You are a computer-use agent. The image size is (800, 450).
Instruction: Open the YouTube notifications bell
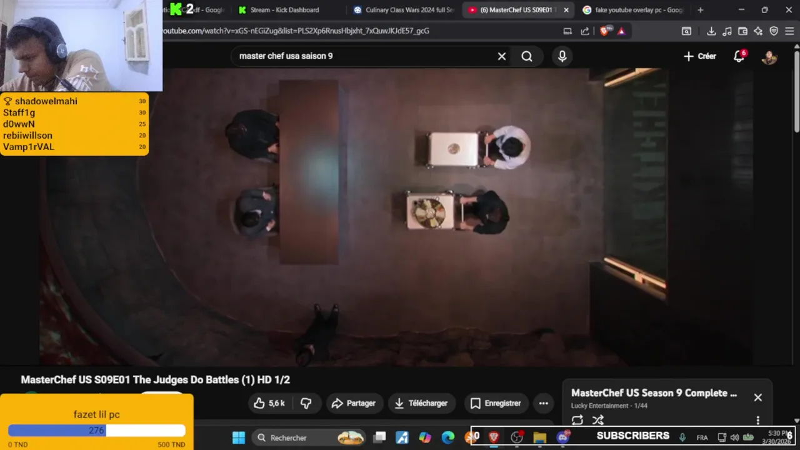click(x=739, y=56)
